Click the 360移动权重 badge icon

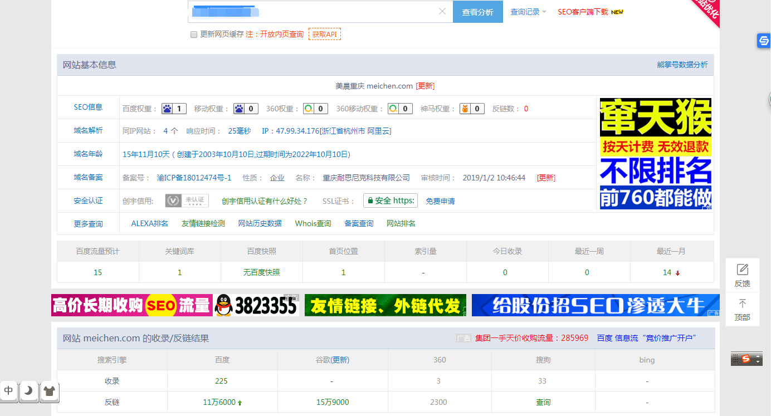(x=400, y=109)
